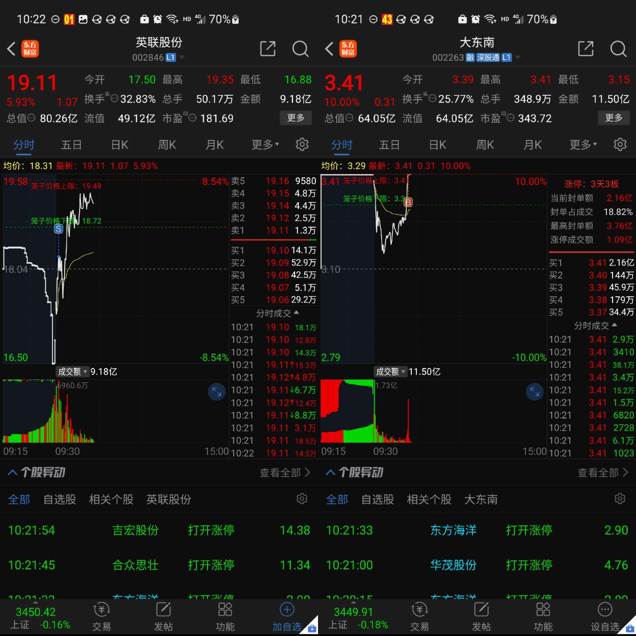
Task: Open 查看全部 link on 英联股份 panel
Action: pos(285,473)
